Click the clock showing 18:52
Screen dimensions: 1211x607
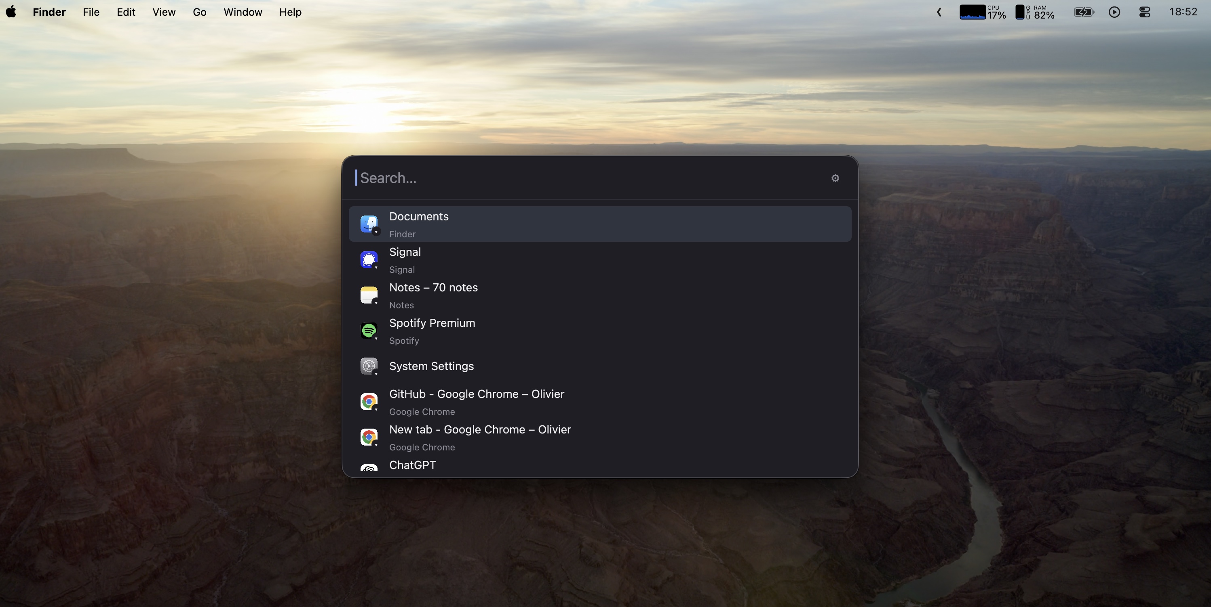click(x=1183, y=12)
